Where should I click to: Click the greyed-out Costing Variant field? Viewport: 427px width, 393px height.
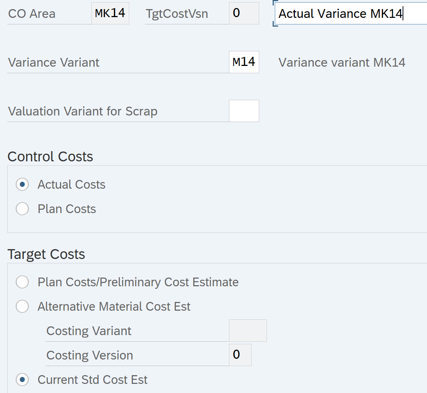pos(248,331)
